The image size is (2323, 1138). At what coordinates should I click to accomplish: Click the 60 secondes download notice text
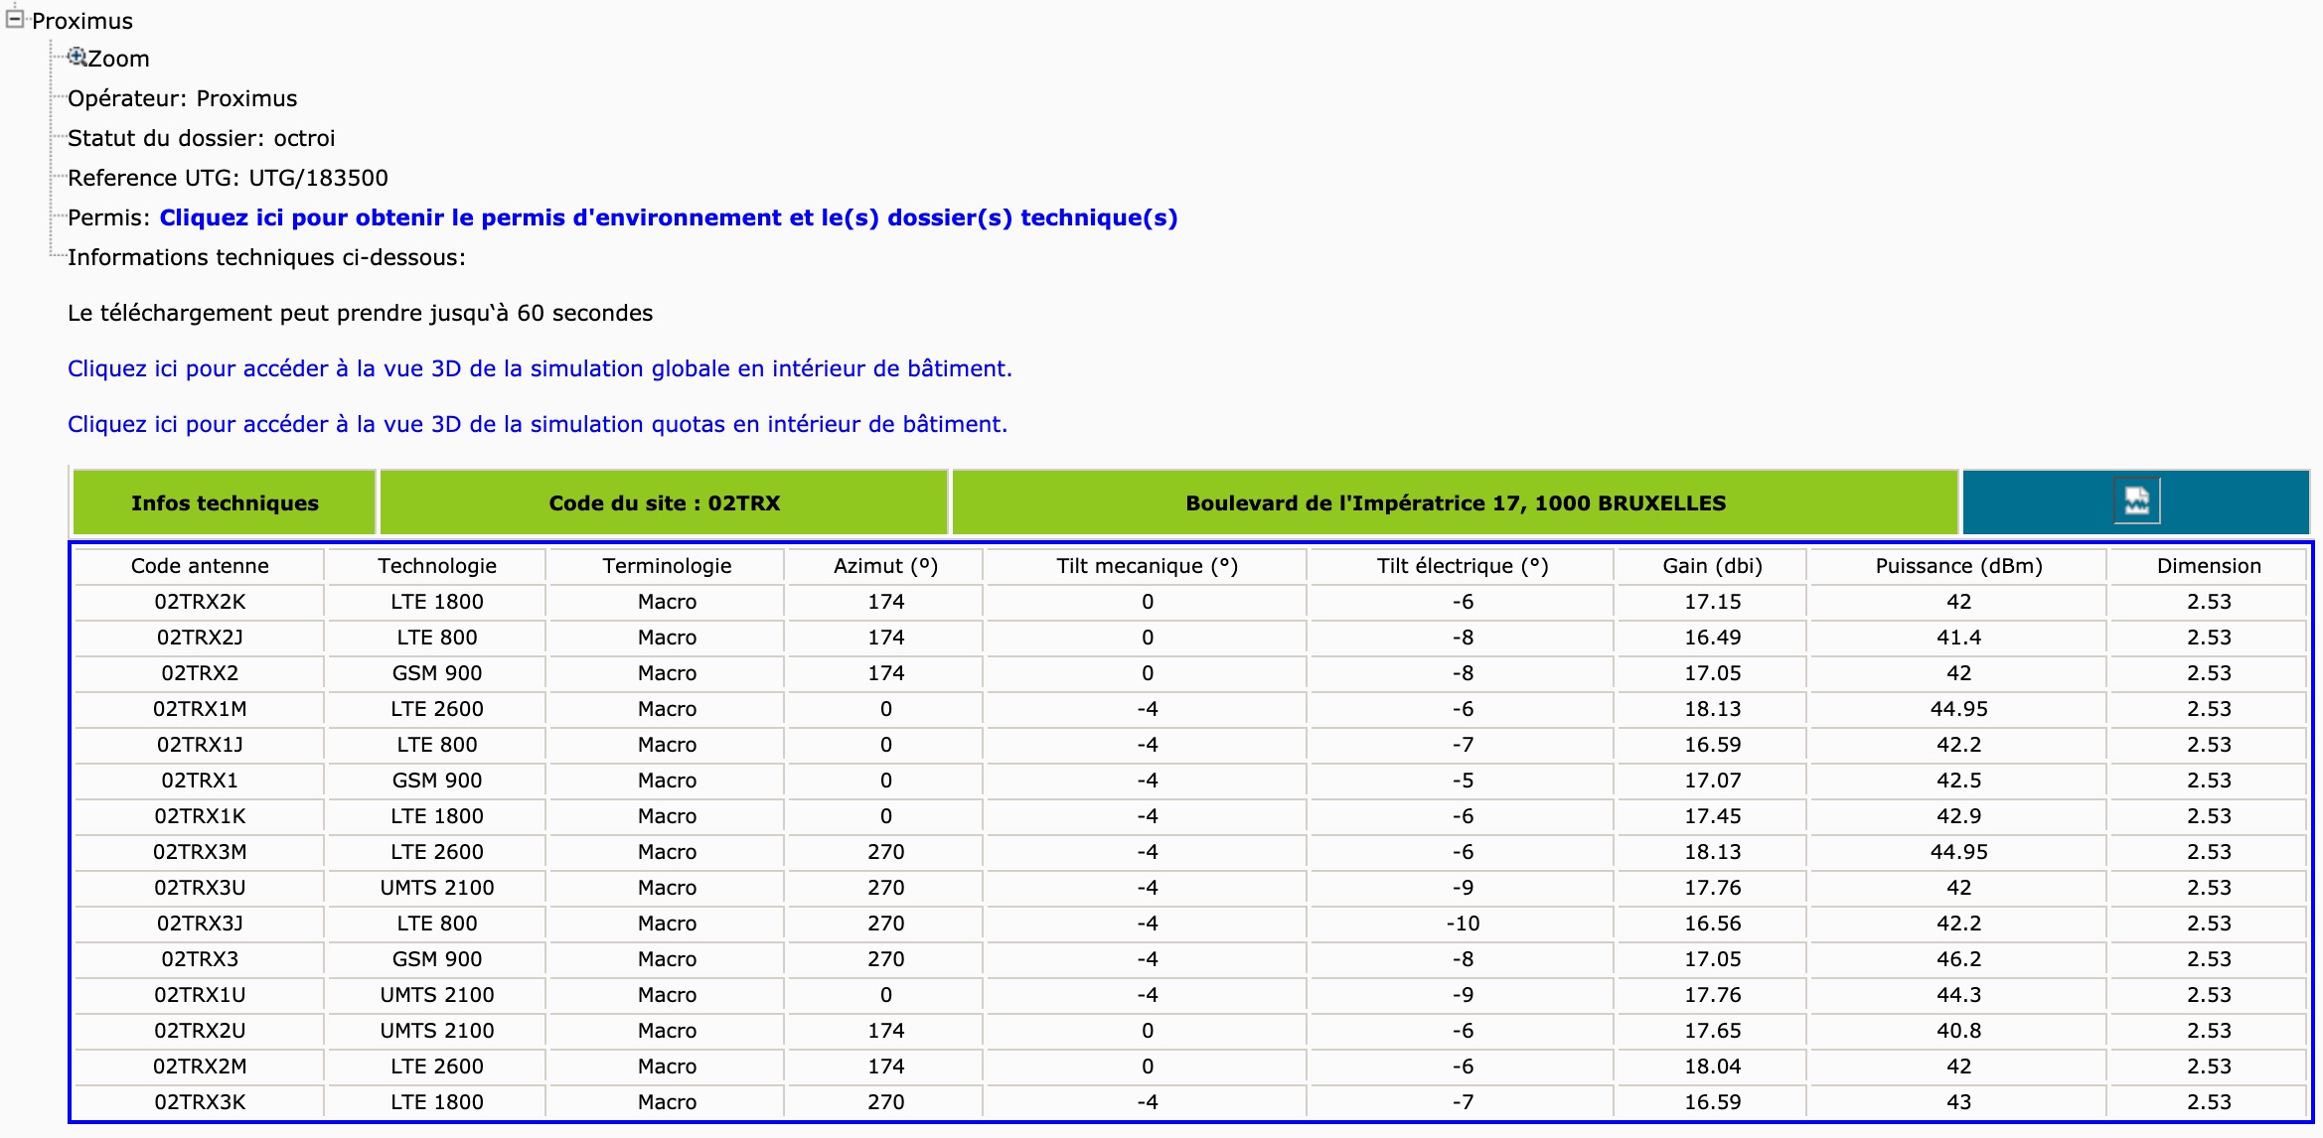click(361, 313)
